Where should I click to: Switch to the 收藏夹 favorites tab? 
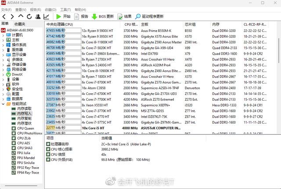pos(20,24)
